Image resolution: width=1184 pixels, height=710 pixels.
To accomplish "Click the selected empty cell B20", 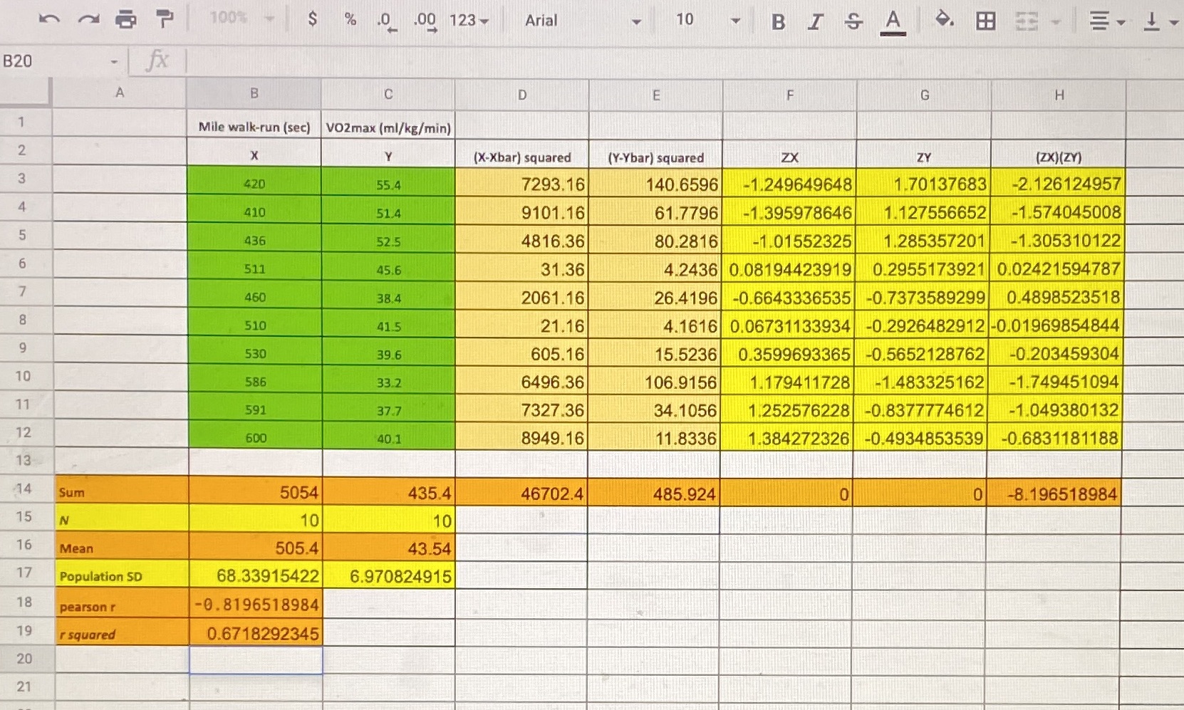I will 256,660.
